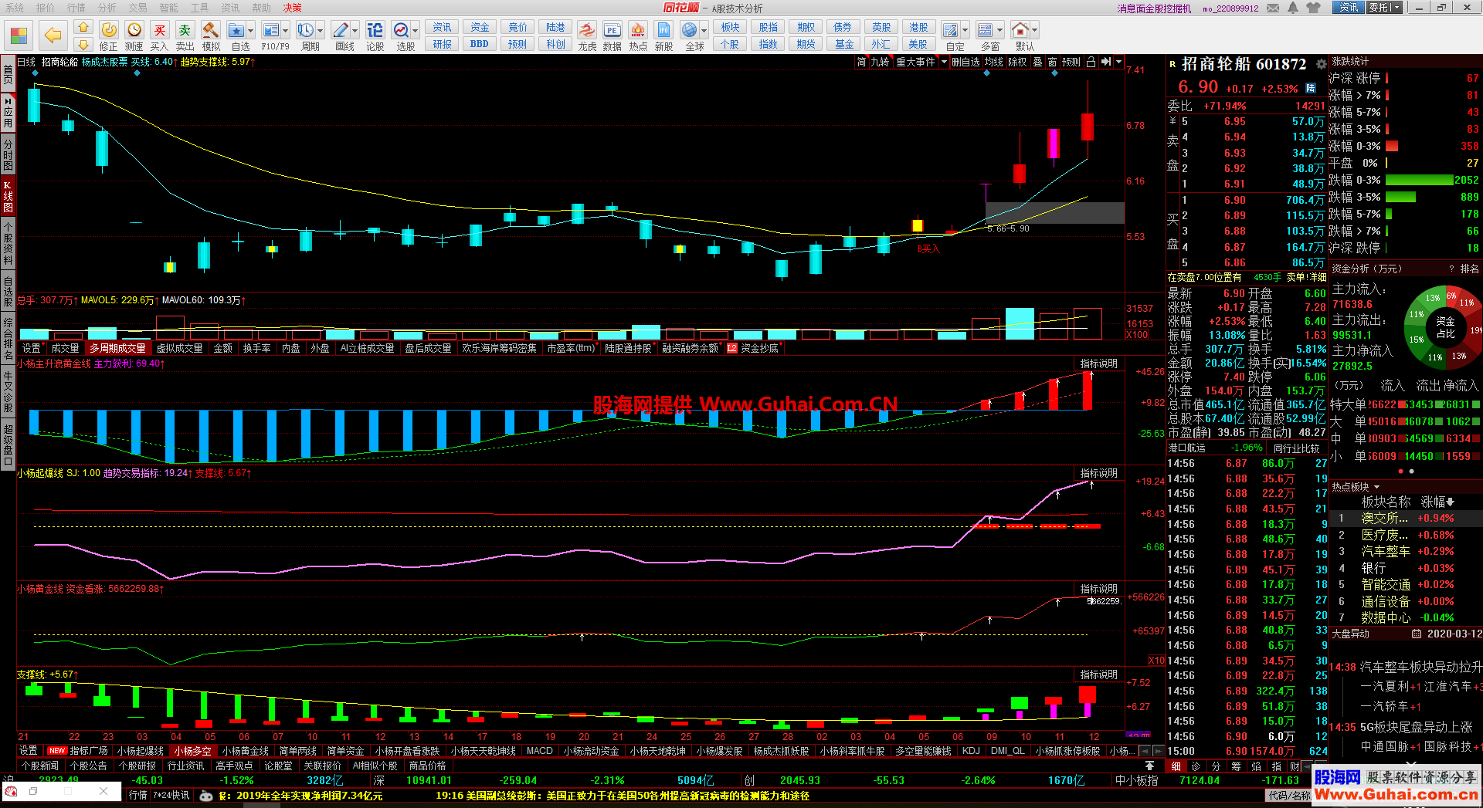Open the 报价 quotes menu
Viewport: 1483px width, 808px height.
point(46,8)
